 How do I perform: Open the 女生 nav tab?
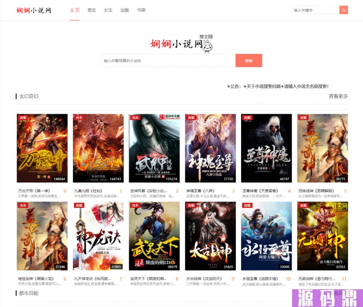click(x=108, y=10)
